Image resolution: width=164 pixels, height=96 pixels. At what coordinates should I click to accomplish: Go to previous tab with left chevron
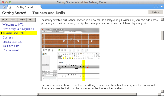point(154,7)
